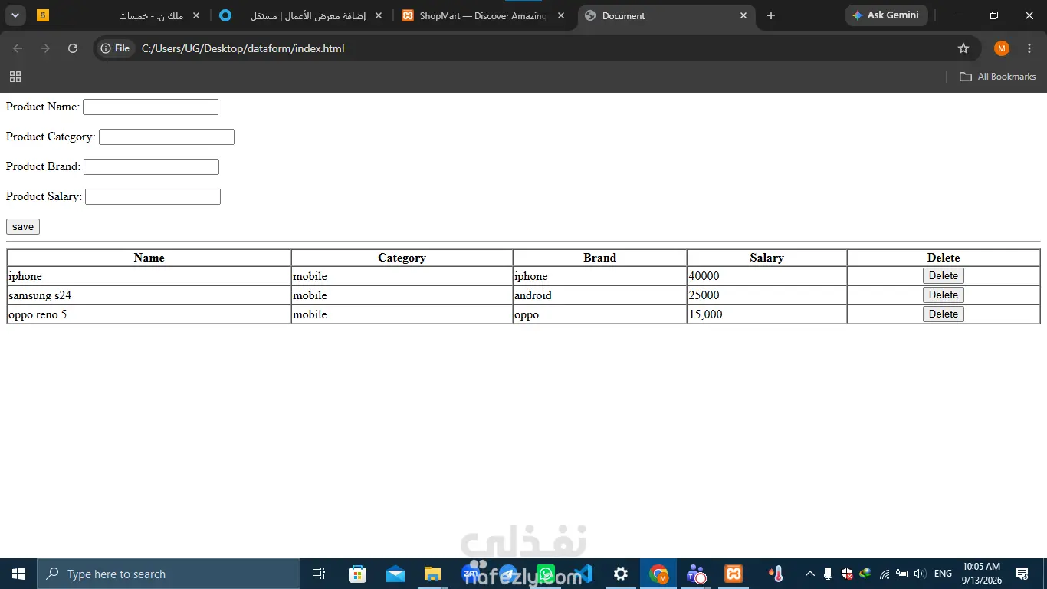Open the apps grid in bookmarks bar
The image size is (1047, 589).
click(x=15, y=77)
